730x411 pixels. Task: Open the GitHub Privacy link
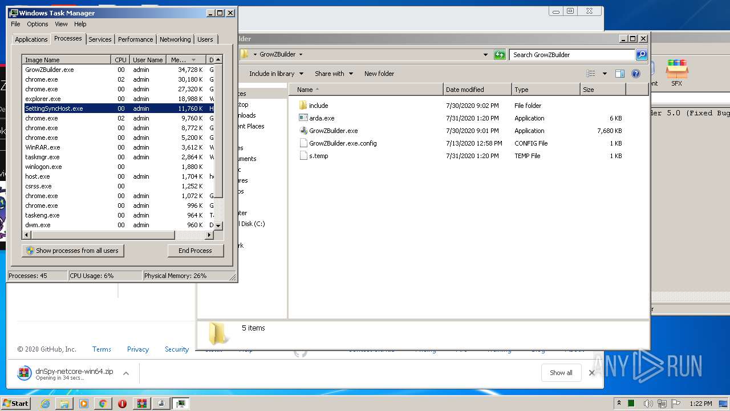(x=138, y=349)
